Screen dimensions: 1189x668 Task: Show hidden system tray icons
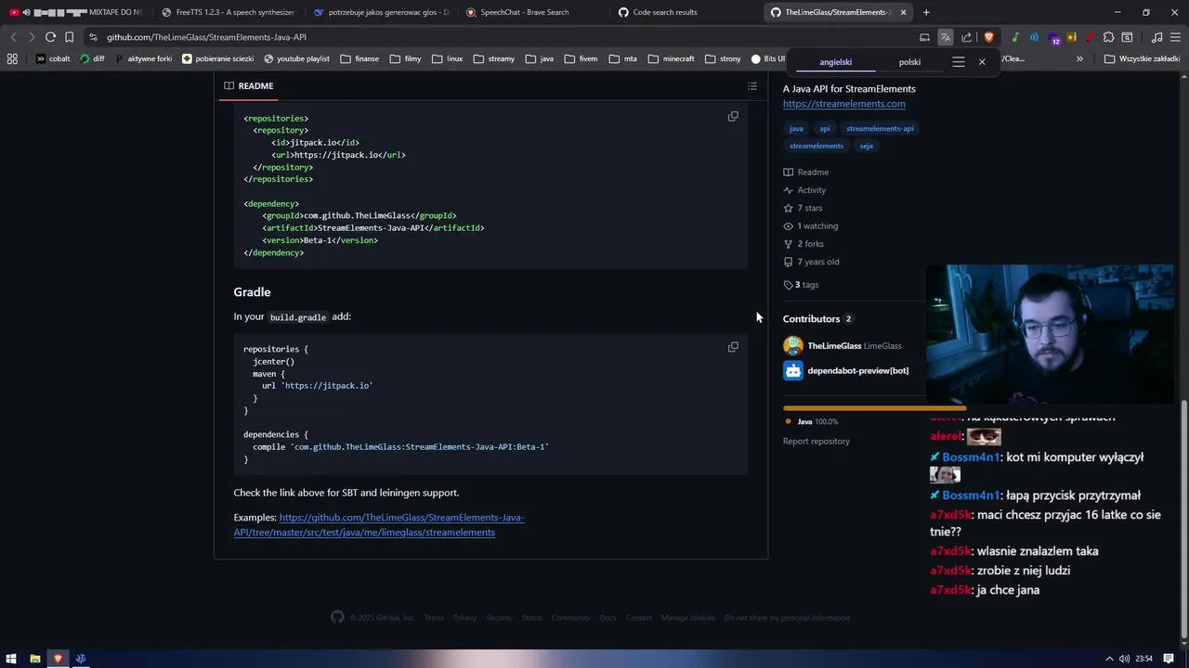(x=1109, y=659)
